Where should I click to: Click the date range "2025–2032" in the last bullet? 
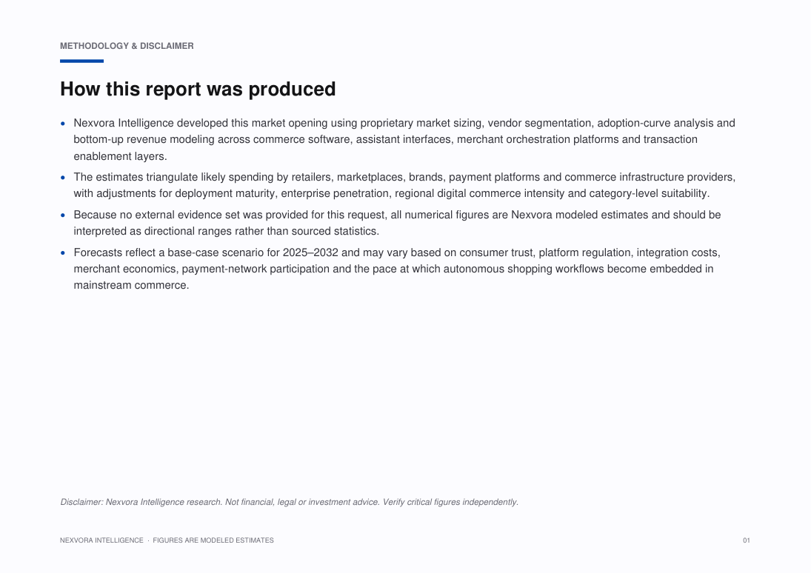[310, 253]
